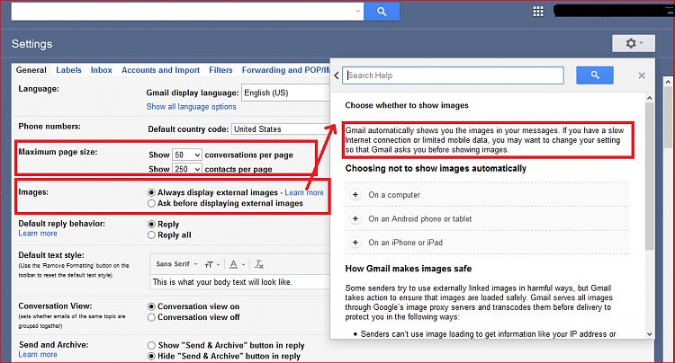The height and width of the screenshot is (363, 675).
Task: Click the font size icon
Action: point(211,264)
